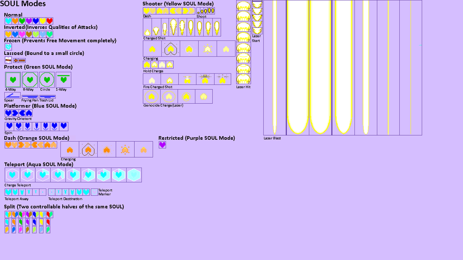Screen dimensions: 463x260
Task: Click the first thin-beam Lazer Blast frame
Action: (x=275, y=68)
